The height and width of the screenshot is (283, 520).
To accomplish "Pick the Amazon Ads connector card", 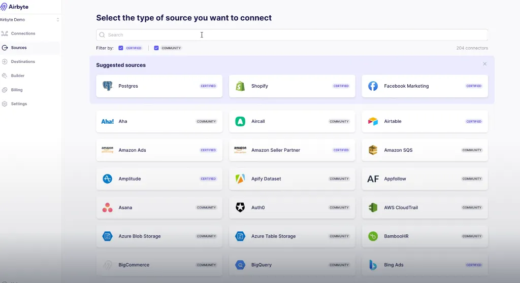I will (159, 150).
